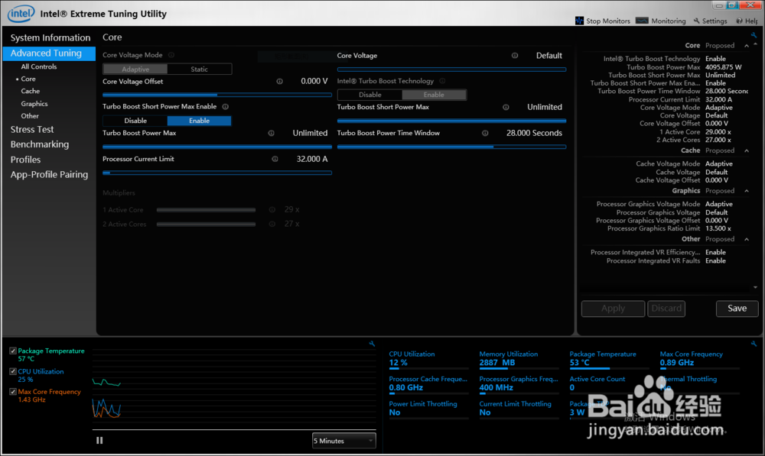Screen dimensions: 765x456
Task: Click wrench icon above the monitoring graph
Action: click(373, 344)
